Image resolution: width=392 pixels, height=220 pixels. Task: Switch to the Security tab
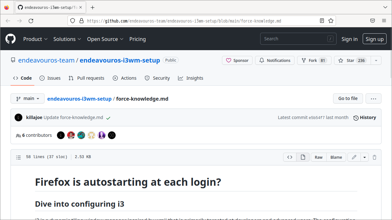(157, 78)
